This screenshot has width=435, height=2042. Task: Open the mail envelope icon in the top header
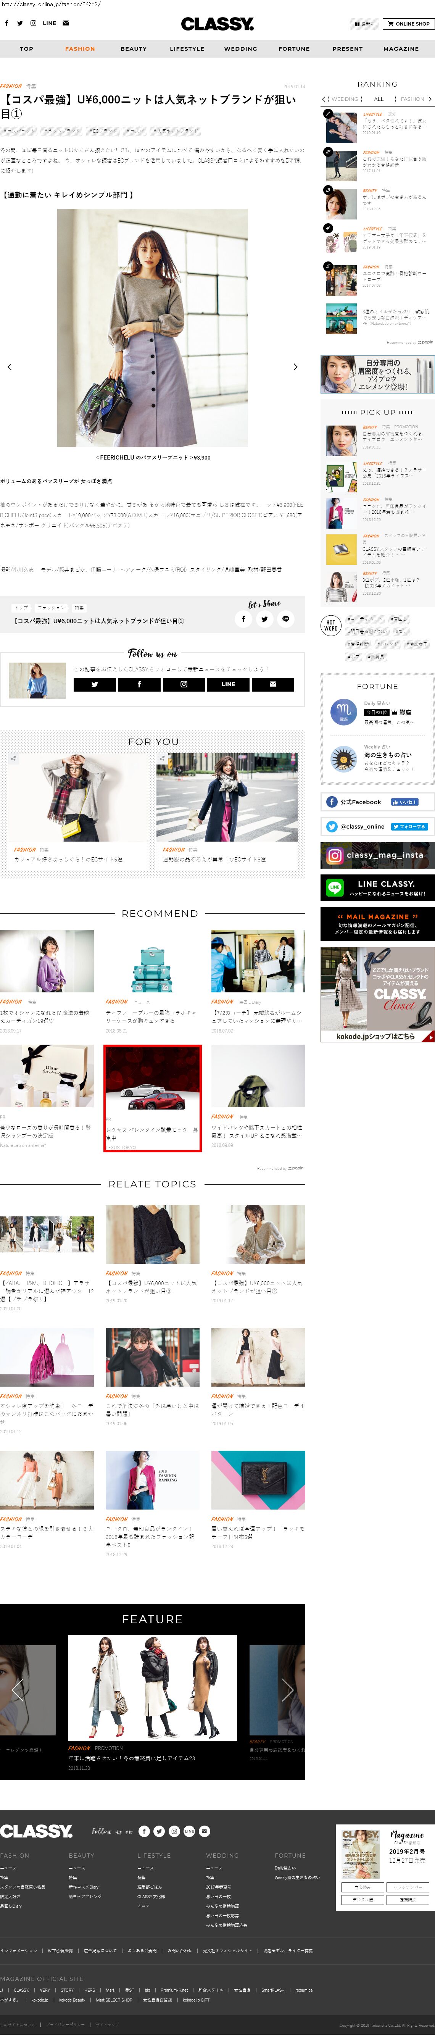[66, 24]
